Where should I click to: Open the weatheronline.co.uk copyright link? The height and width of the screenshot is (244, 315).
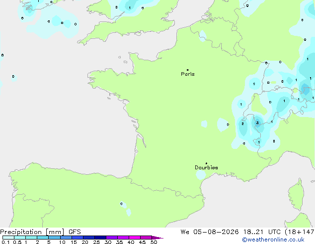273,240
